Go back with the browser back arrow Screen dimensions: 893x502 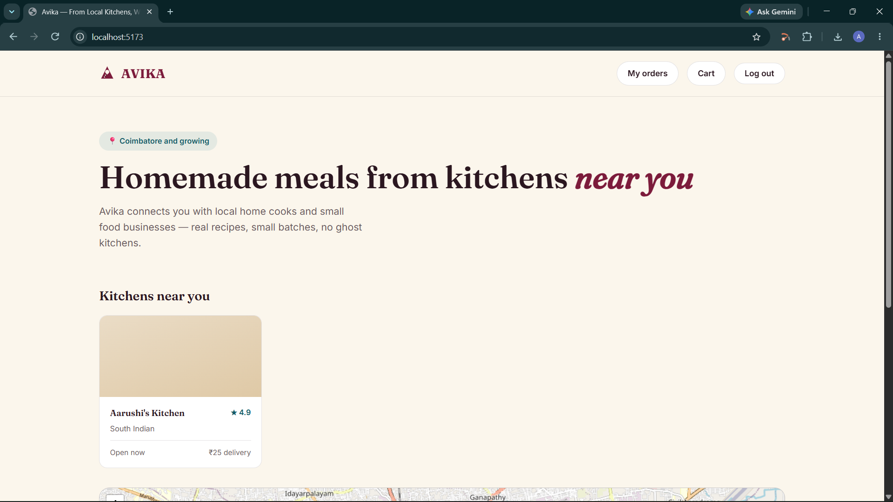[13, 37]
